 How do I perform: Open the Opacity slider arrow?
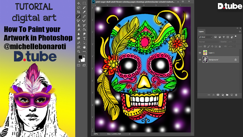coord(235,42)
